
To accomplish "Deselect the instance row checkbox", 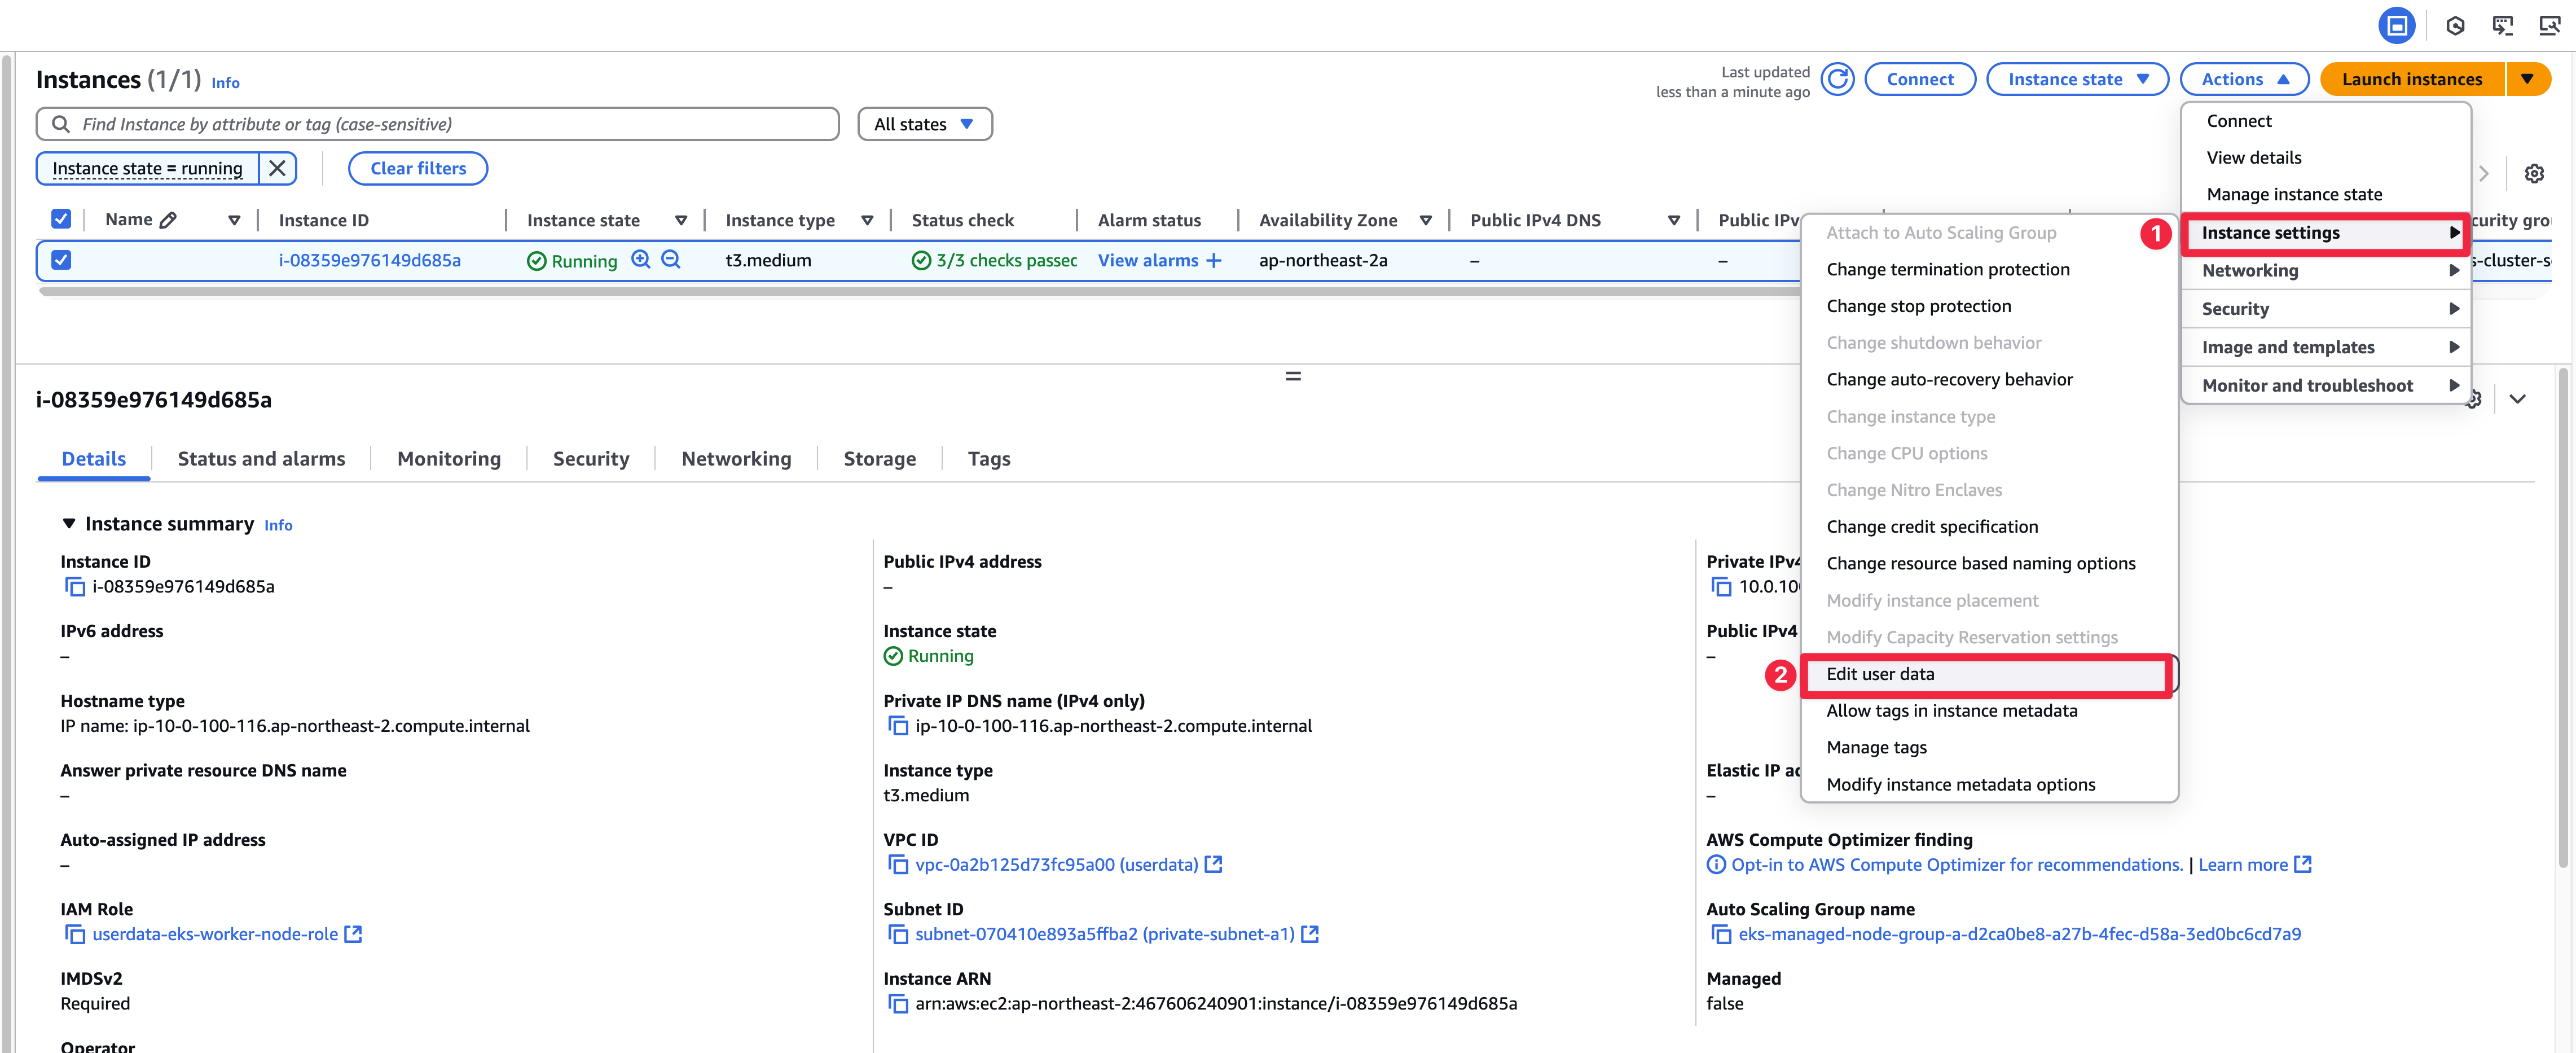I will [x=61, y=260].
